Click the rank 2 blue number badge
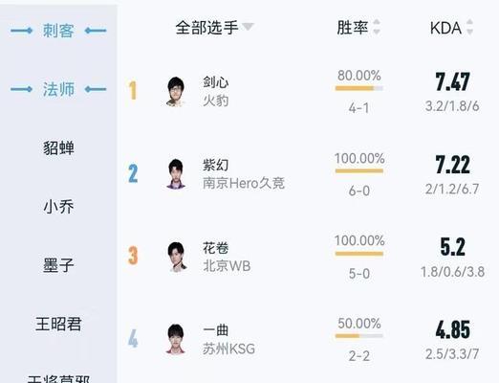Viewport: 499px width, 383px height. (x=133, y=173)
